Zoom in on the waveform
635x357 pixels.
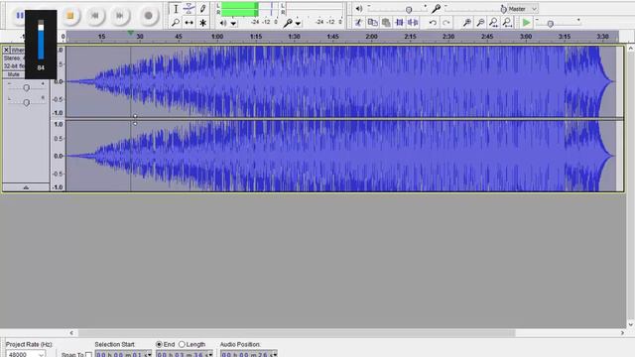pos(466,23)
